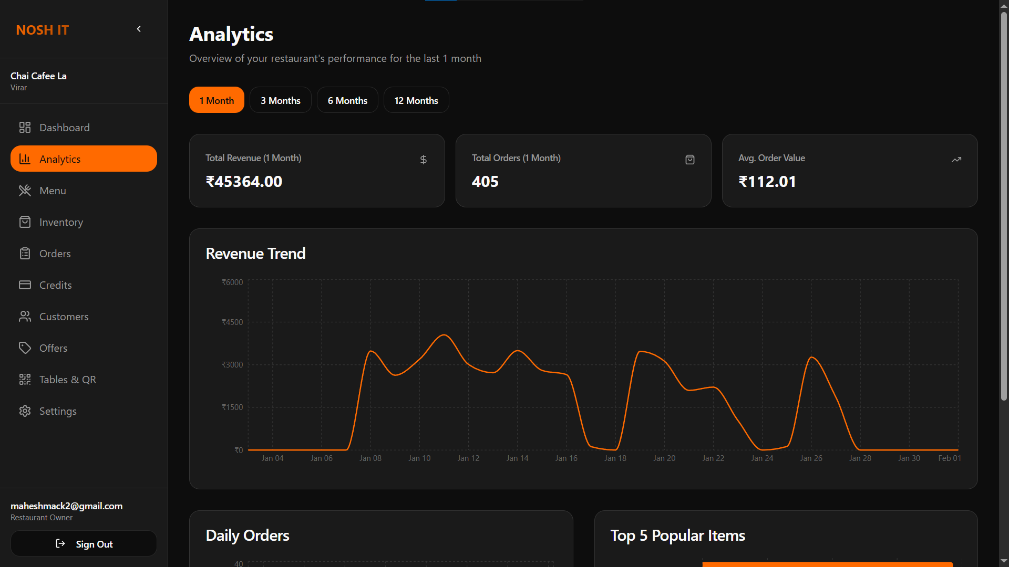
Task: Click the Tables & QR code icon
Action: [25, 380]
